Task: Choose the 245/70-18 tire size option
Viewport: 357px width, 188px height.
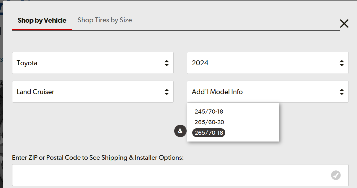Action: tap(209, 112)
